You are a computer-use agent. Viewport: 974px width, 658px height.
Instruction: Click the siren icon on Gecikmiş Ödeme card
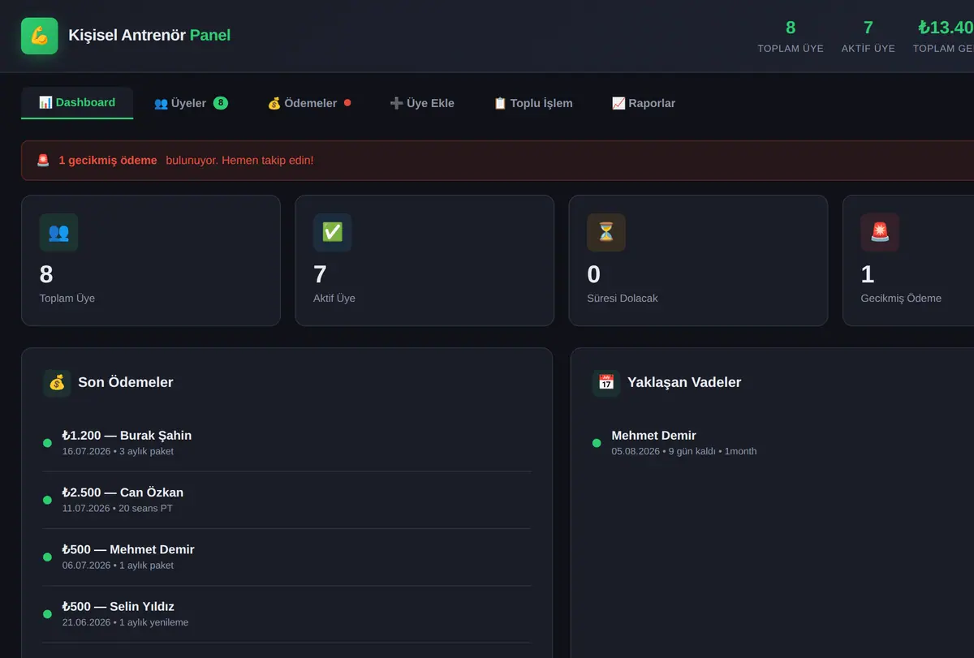tap(880, 232)
